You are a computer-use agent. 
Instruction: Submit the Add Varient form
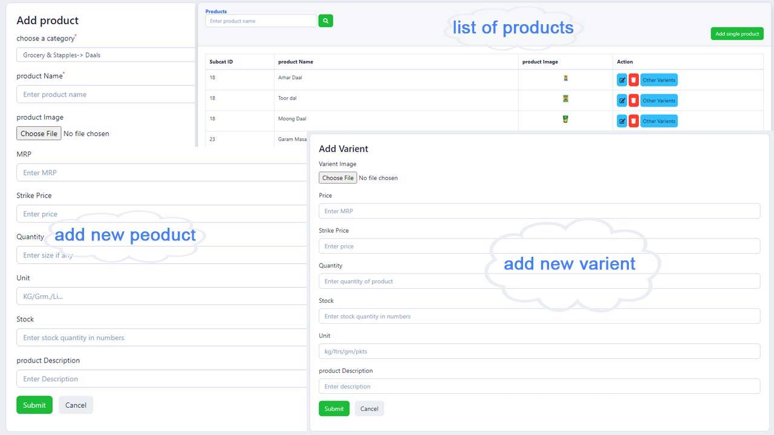pyautogui.click(x=333, y=409)
